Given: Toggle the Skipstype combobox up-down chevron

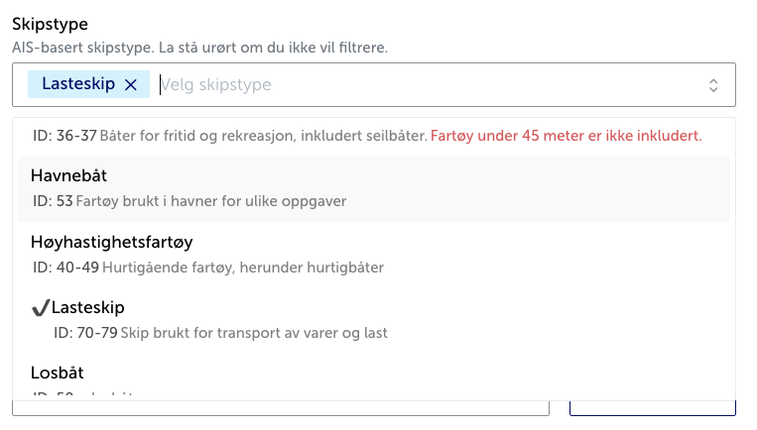Looking at the screenshot, I should point(712,85).
